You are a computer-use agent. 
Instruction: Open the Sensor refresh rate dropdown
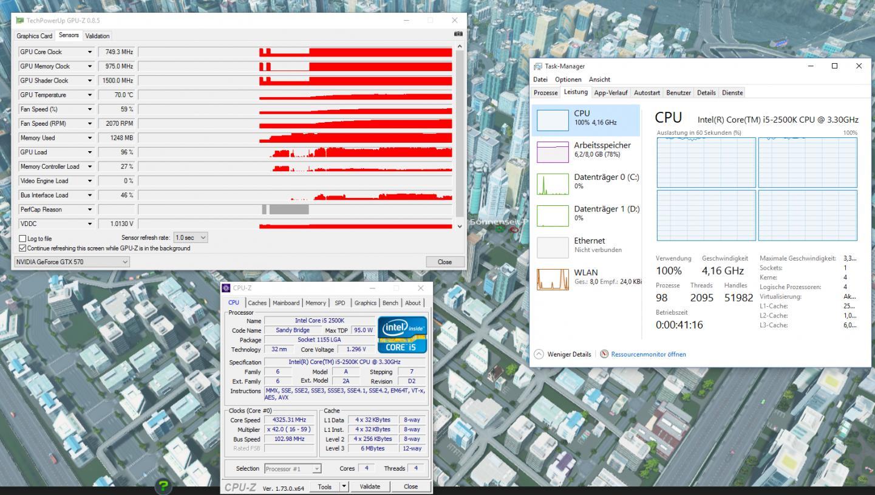click(x=191, y=238)
